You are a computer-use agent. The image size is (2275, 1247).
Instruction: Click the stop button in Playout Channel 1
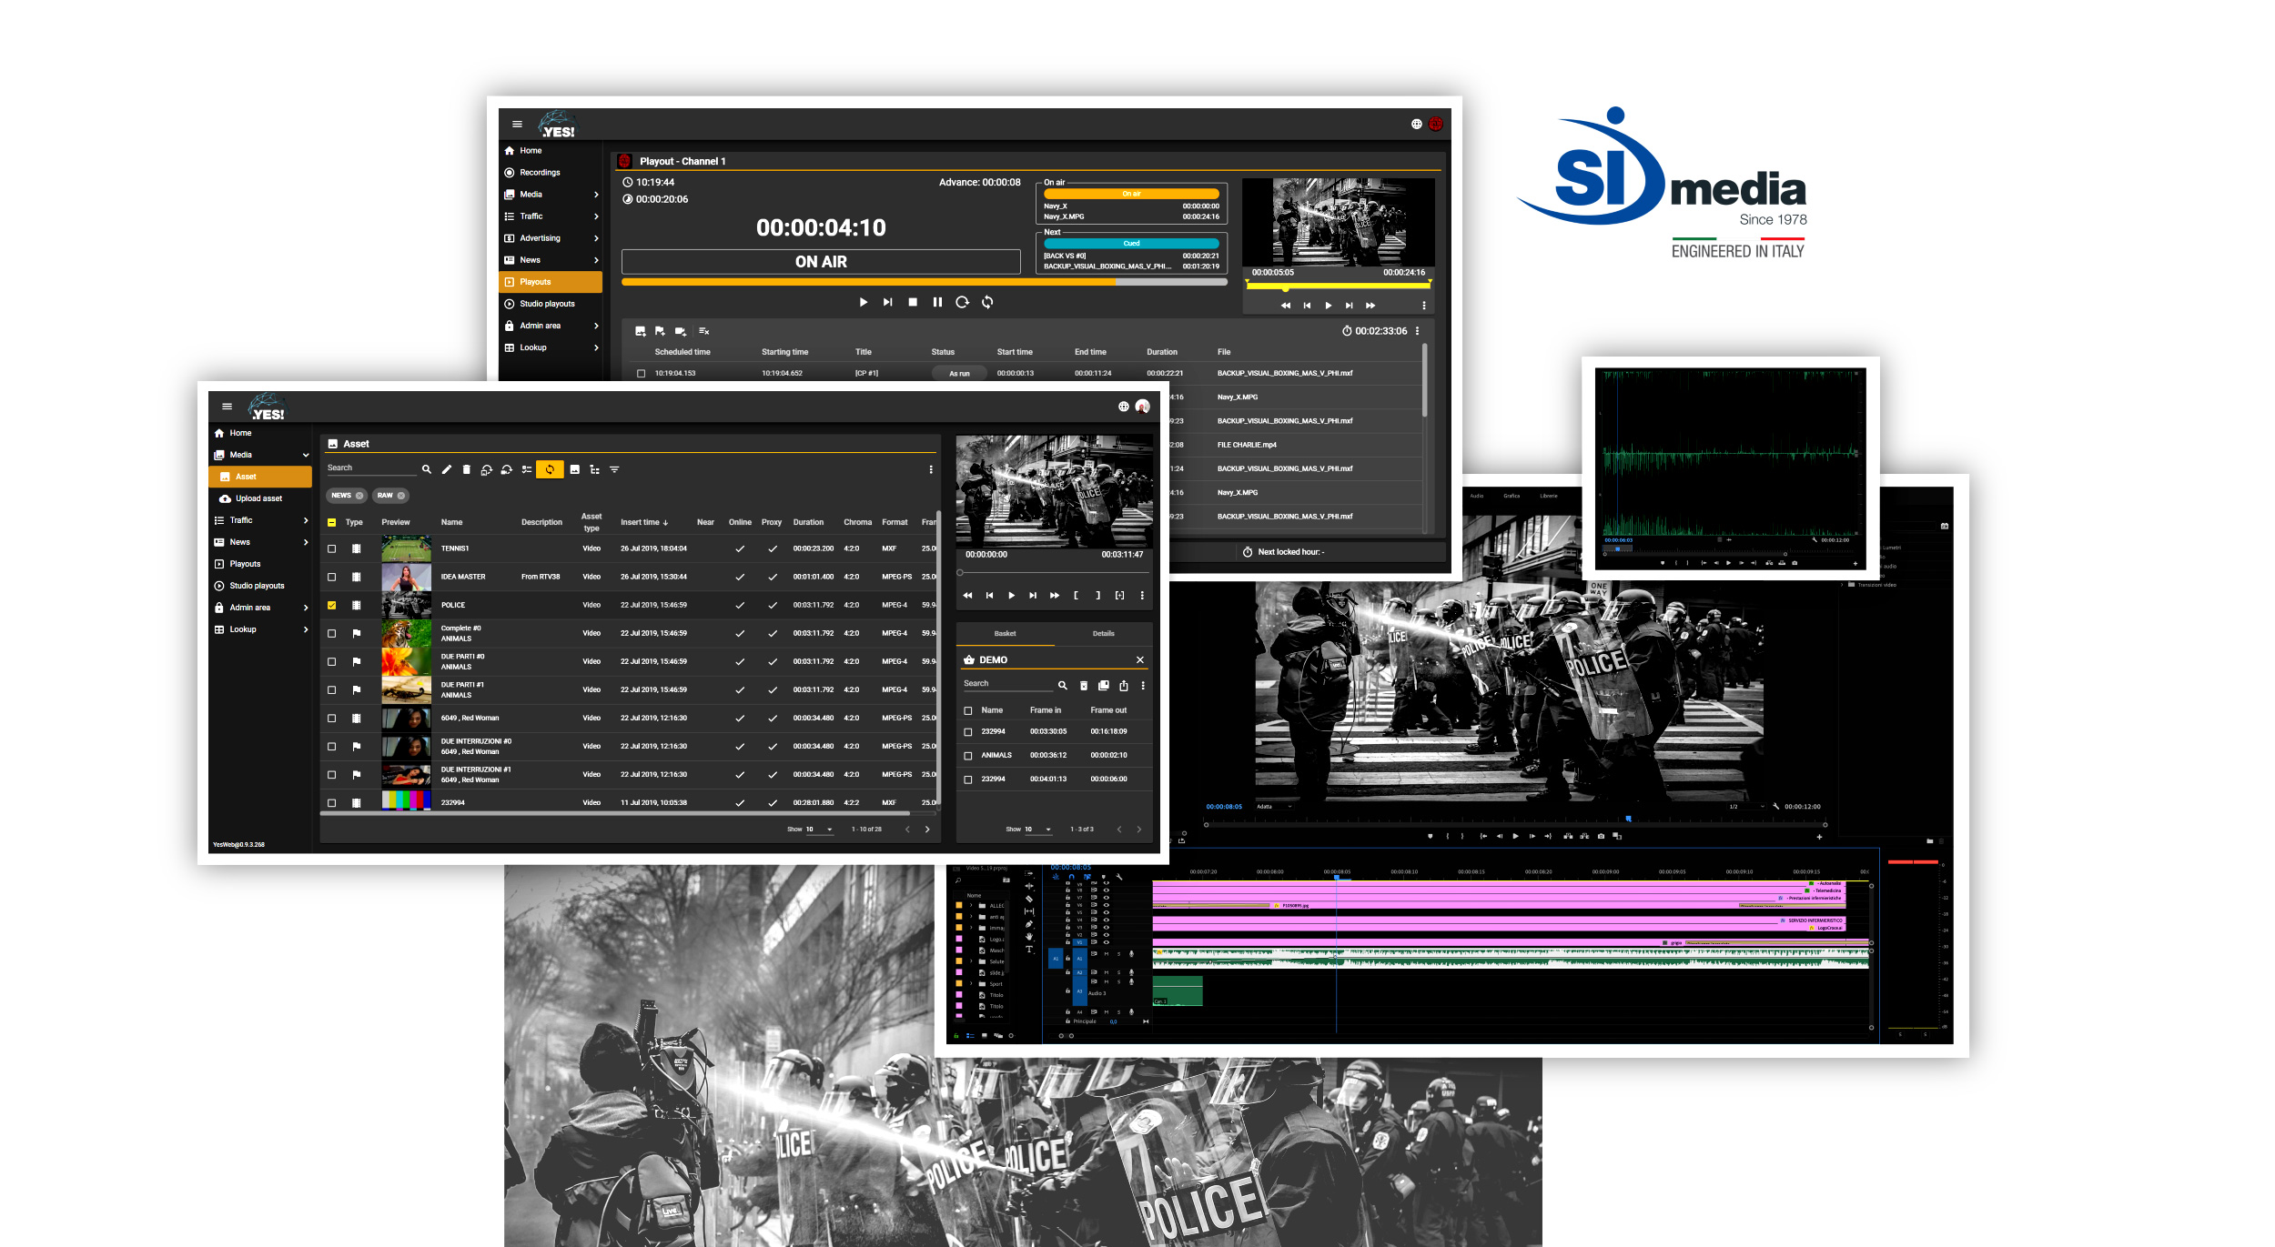(x=912, y=302)
